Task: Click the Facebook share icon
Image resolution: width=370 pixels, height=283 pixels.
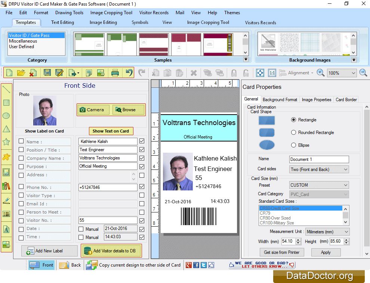Action: [x=196, y=265]
